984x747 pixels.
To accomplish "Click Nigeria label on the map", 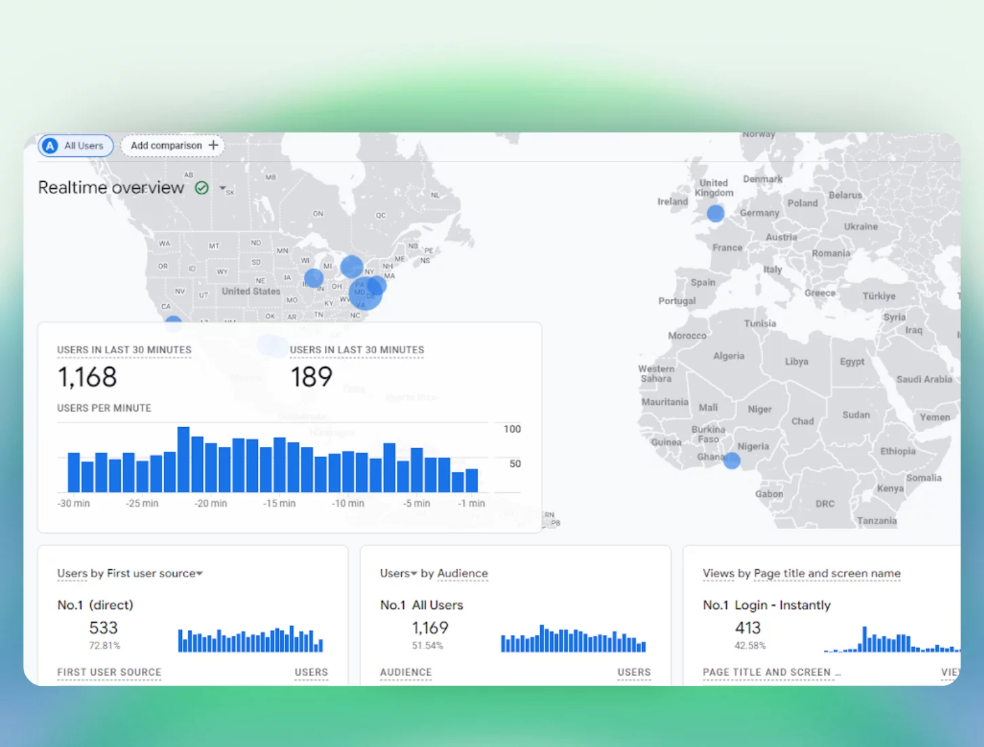I will (753, 446).
